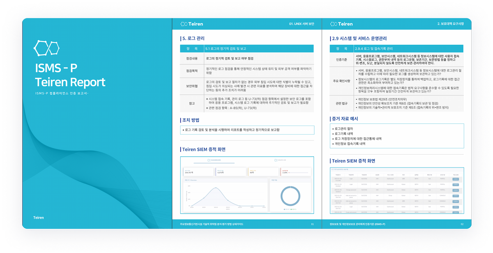The width and height of the screenshot is (493, 253).
Task: Click the Teiren logo in the UNIX page header
Action: pos(191,24)
